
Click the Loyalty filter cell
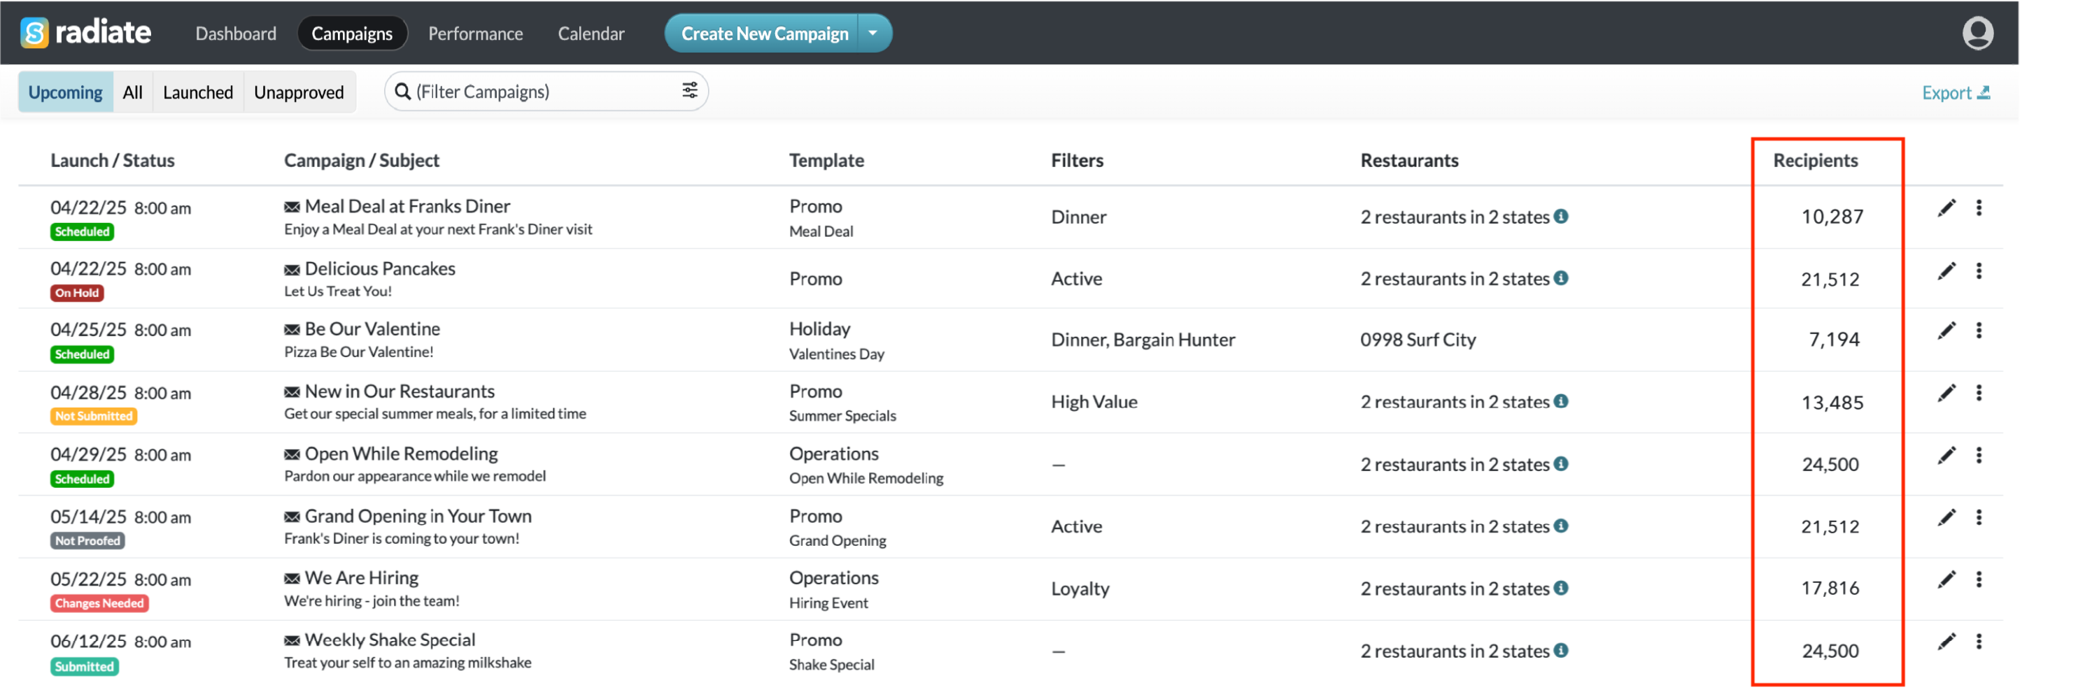pyautogui.click(x=1080, y=589)
